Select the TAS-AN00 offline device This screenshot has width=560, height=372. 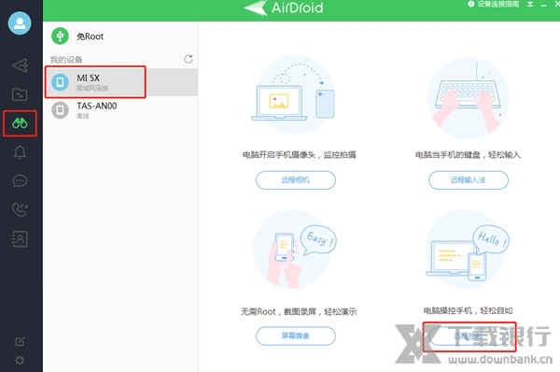point(121,110)
